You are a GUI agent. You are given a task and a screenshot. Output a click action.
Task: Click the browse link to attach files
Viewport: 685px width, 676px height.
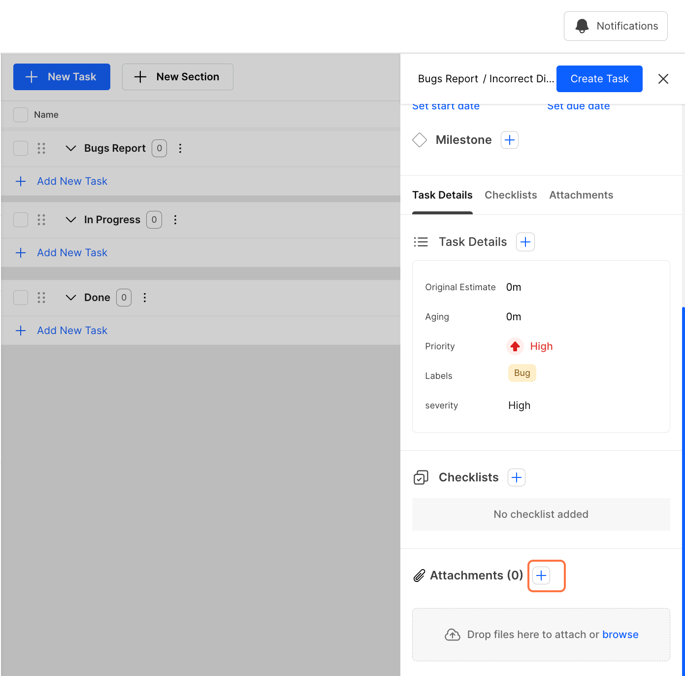pos(620,635)
